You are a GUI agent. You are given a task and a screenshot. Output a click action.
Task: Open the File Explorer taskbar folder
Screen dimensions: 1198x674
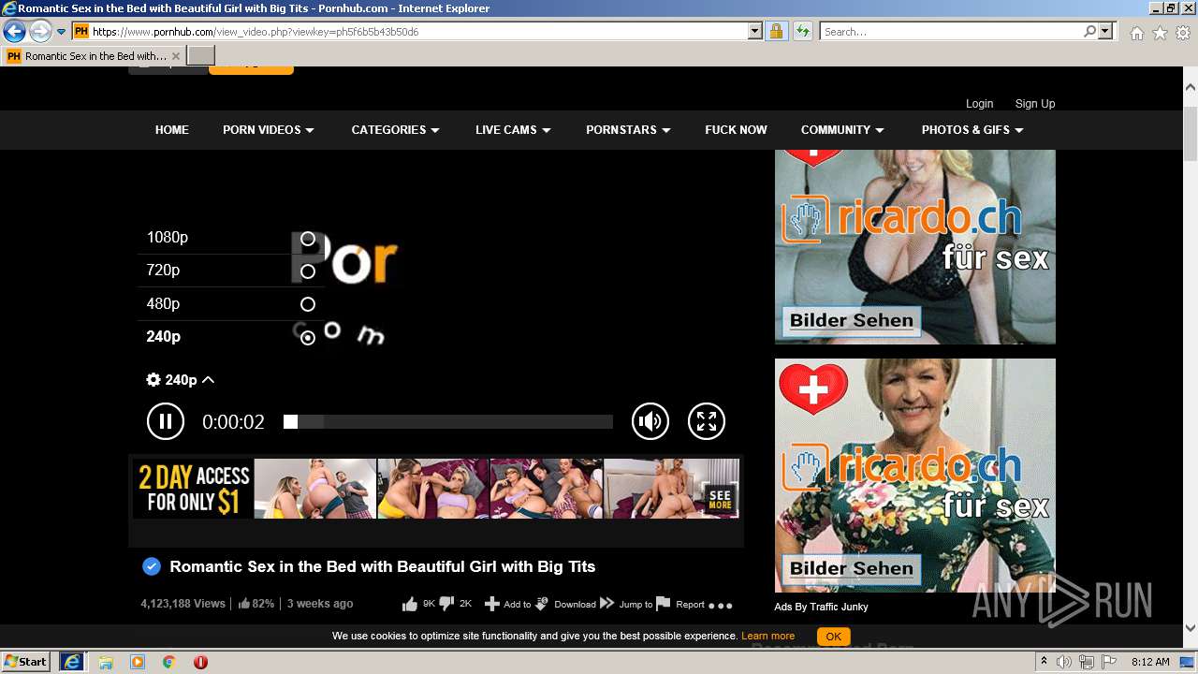(106, 662)
